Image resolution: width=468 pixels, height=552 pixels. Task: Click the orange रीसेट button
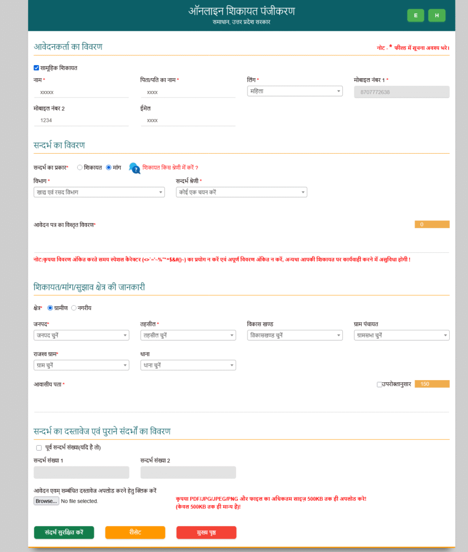(135, 533)
